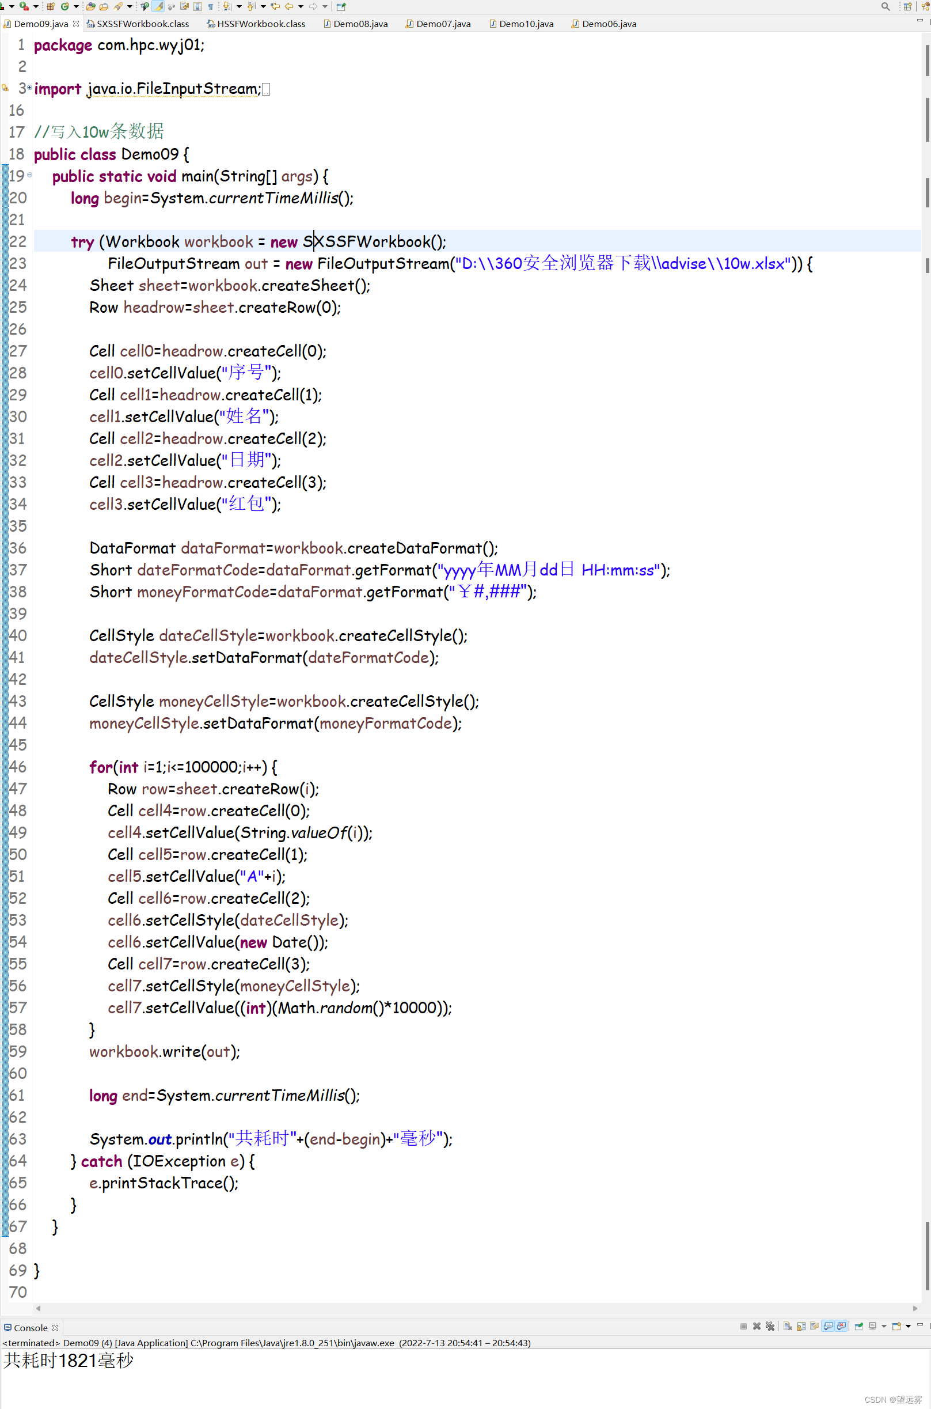Click the Open Console icon

pos(896,1327)
